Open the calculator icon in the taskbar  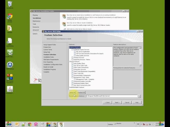coord(42,124)
